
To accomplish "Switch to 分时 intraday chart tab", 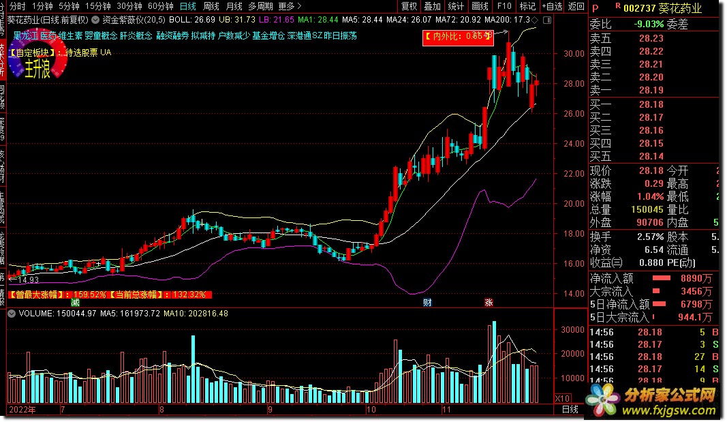I will point(18,6).
